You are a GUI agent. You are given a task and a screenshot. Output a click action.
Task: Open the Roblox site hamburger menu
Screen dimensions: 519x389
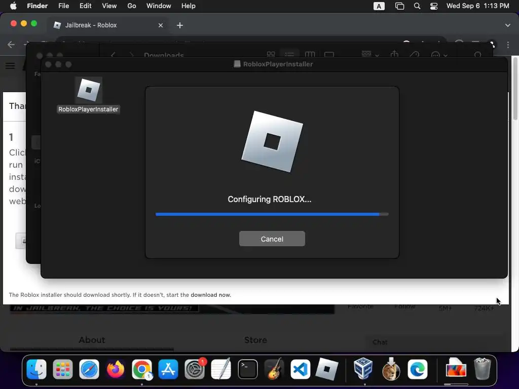10,65
